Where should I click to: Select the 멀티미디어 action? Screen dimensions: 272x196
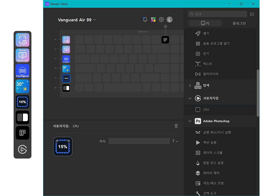point(220,74)
